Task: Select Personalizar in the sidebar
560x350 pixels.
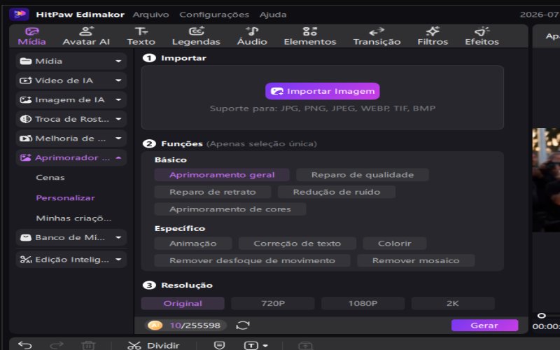Action: pos(65,198)
